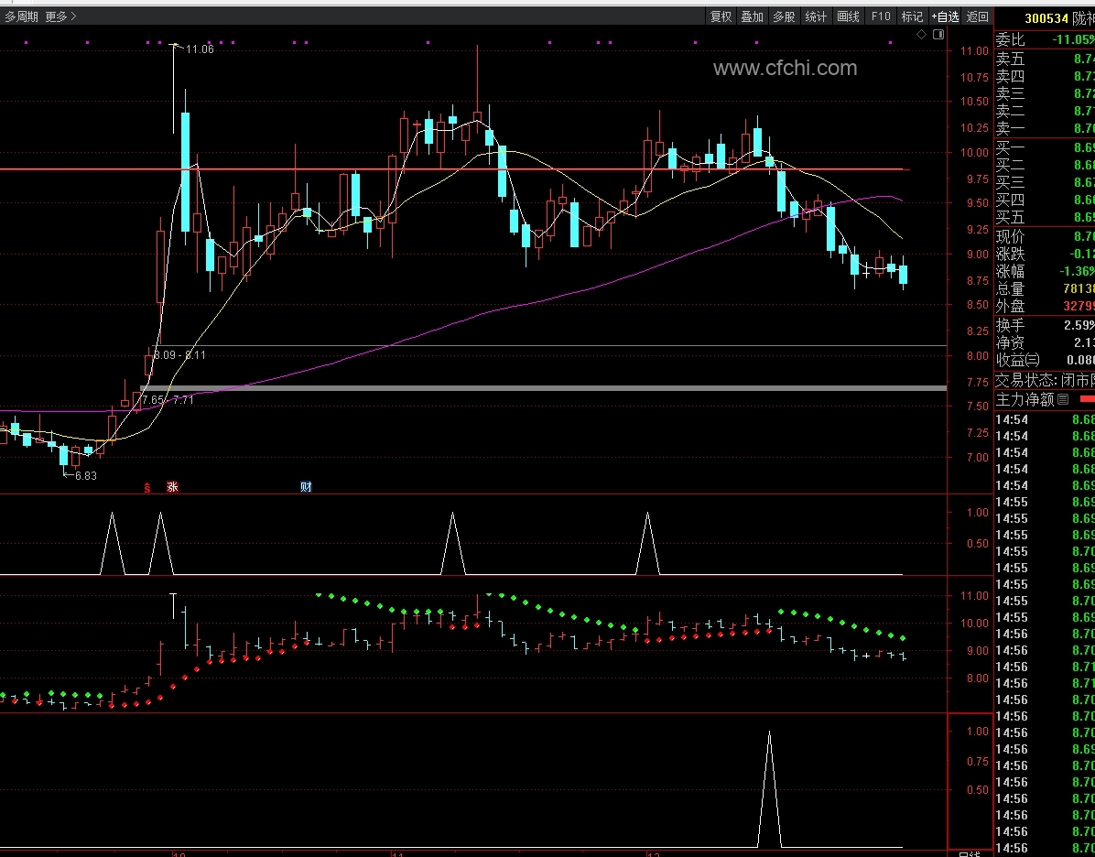
Task: Click the 涨幅 change percent label
Action: coord(1010,272)
